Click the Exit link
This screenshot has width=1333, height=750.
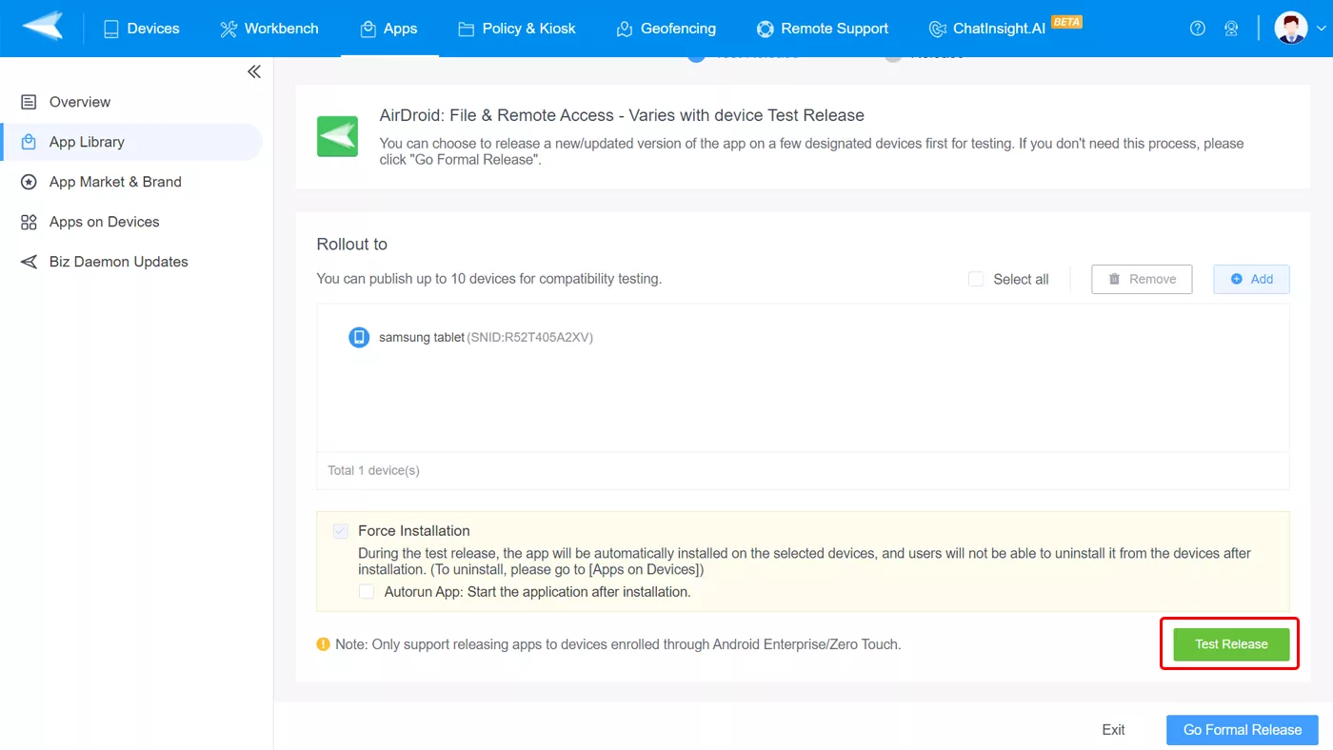pyautogui.click(x=1113, y=730)
